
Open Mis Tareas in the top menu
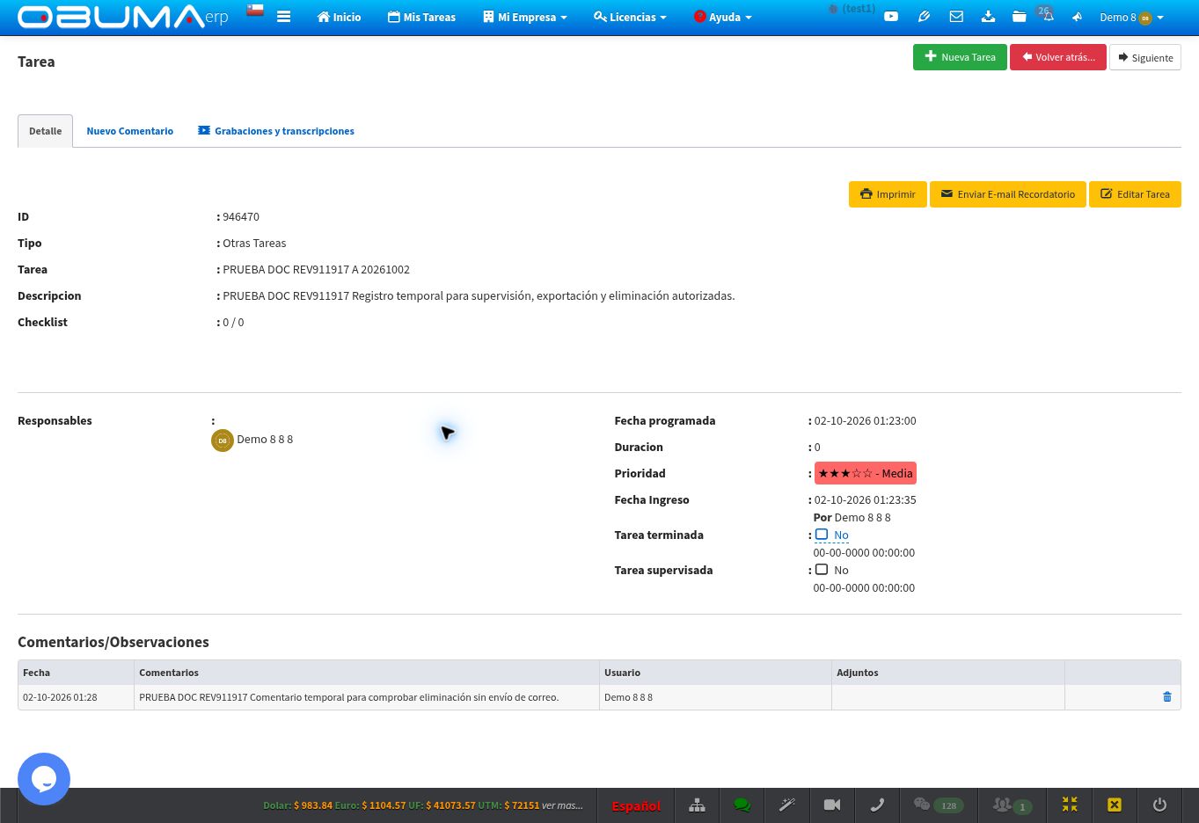coord(421,17)
